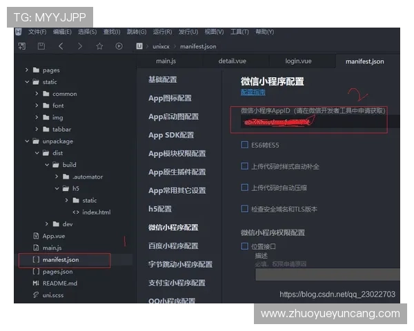Click the main.js file icon
414x331 pixels.
point(36,248)
